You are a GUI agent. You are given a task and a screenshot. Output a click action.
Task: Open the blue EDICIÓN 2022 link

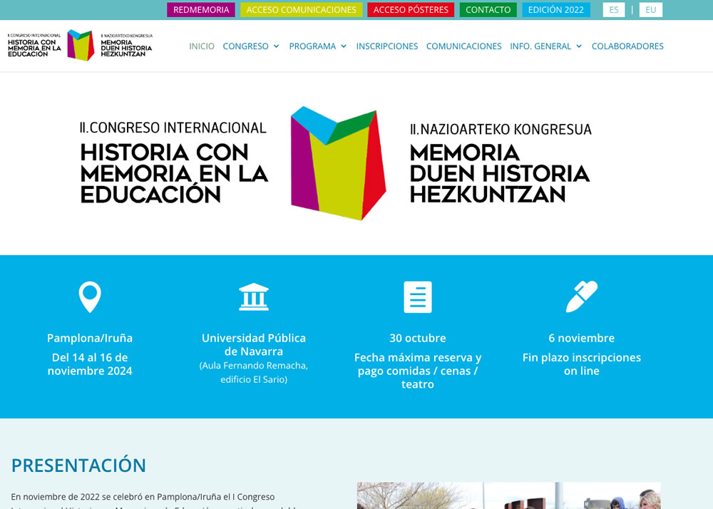(555, 10)
